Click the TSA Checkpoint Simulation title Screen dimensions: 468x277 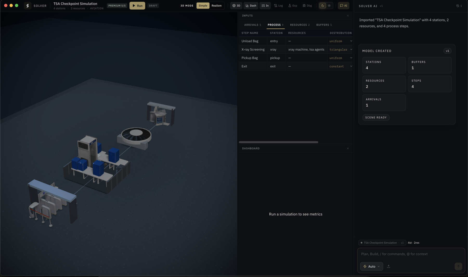click(75, 4)
